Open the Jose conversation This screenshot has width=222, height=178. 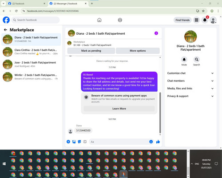[x=31, y=65]
